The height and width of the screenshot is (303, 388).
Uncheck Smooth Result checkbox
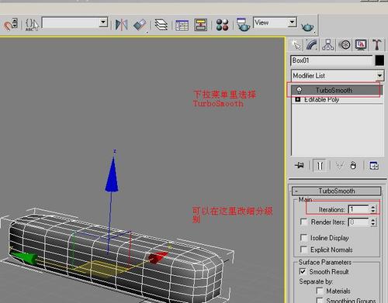303,271
